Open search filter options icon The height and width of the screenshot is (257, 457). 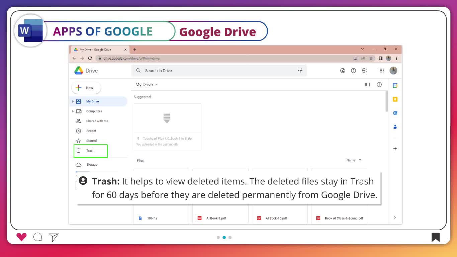[300, 71]
